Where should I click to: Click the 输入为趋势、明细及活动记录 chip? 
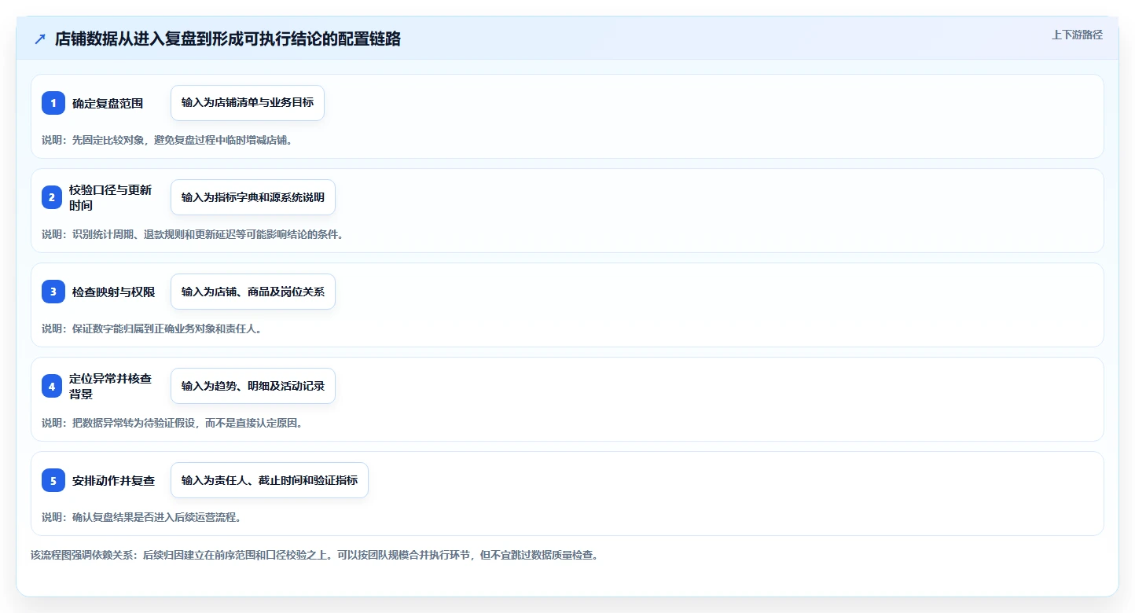(253, 386)
